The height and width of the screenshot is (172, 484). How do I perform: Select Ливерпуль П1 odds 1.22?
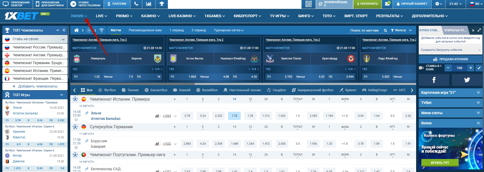pos(87,77)
